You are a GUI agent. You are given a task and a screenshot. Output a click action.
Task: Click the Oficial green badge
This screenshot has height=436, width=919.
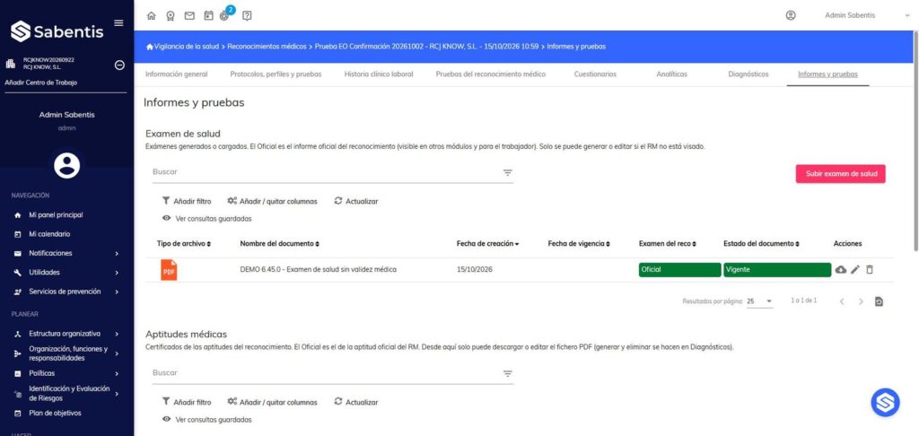[680, 269]
